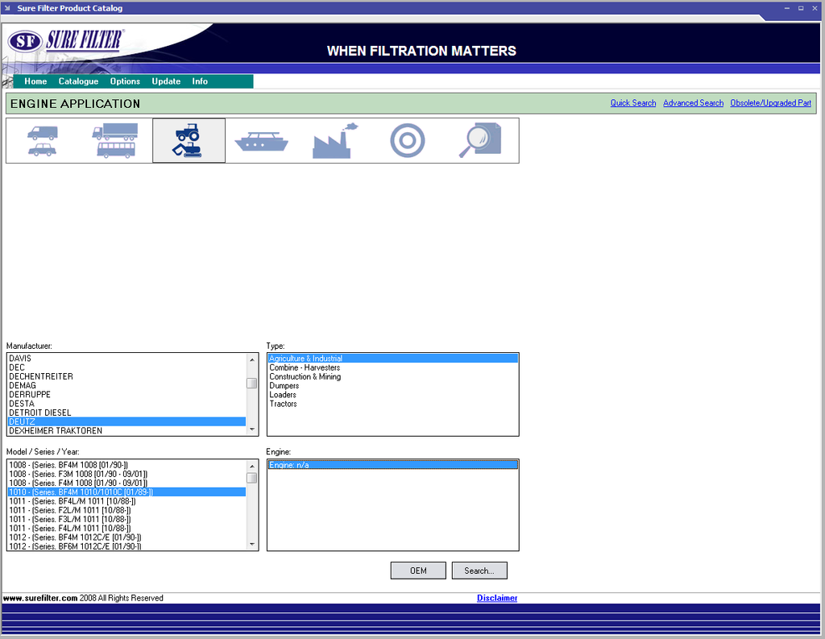The width and height of the screenshot is (825, 639).
Task: Select model 1010 Series BF4M 1010/1010C
Action: [126, 492]
